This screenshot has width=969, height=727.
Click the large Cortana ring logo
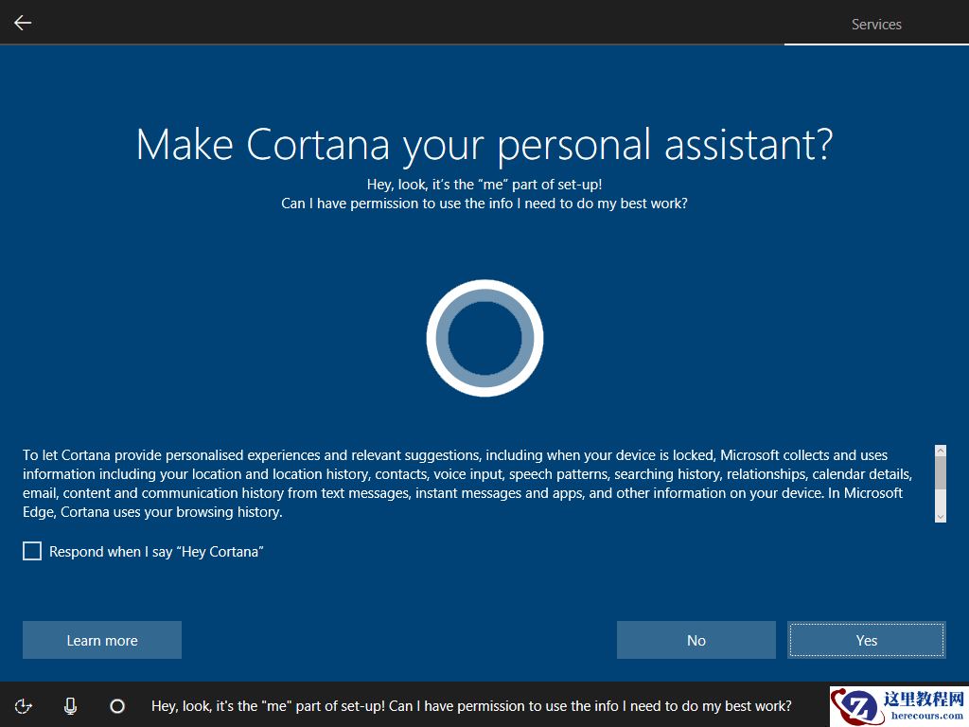[484, 338]
